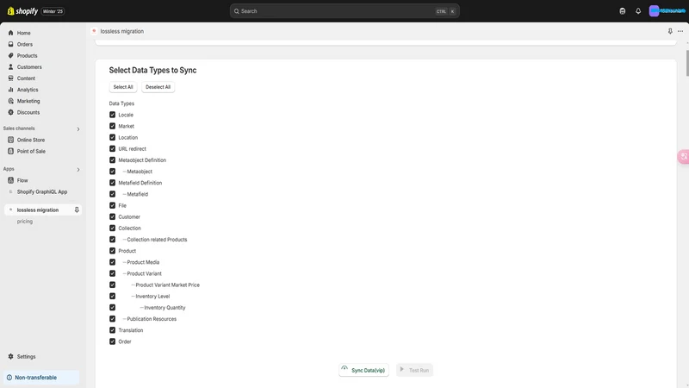
Task: Open the Customers person icon
Action: coord(10,67)
